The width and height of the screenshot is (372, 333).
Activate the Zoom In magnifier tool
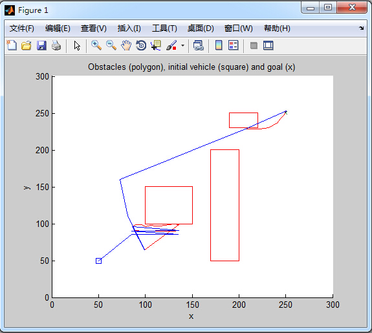coord(96,45)
